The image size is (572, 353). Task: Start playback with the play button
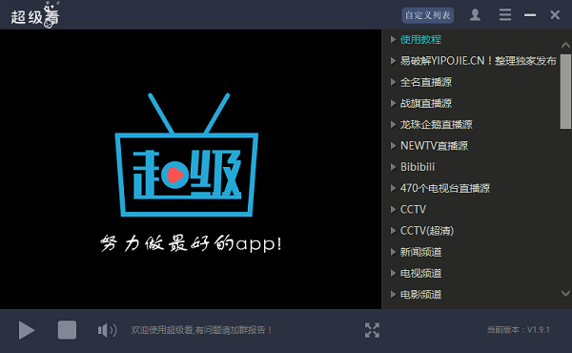(27, 330)
